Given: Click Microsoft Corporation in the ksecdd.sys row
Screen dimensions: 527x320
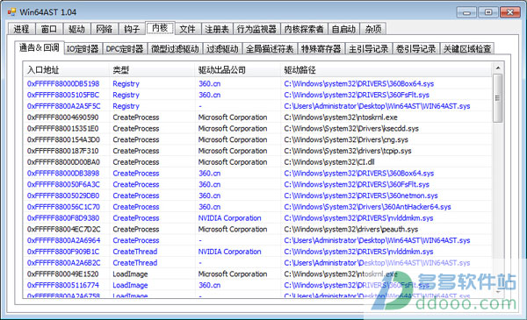Looking at the screenshot, I should (x=233, y=129).
